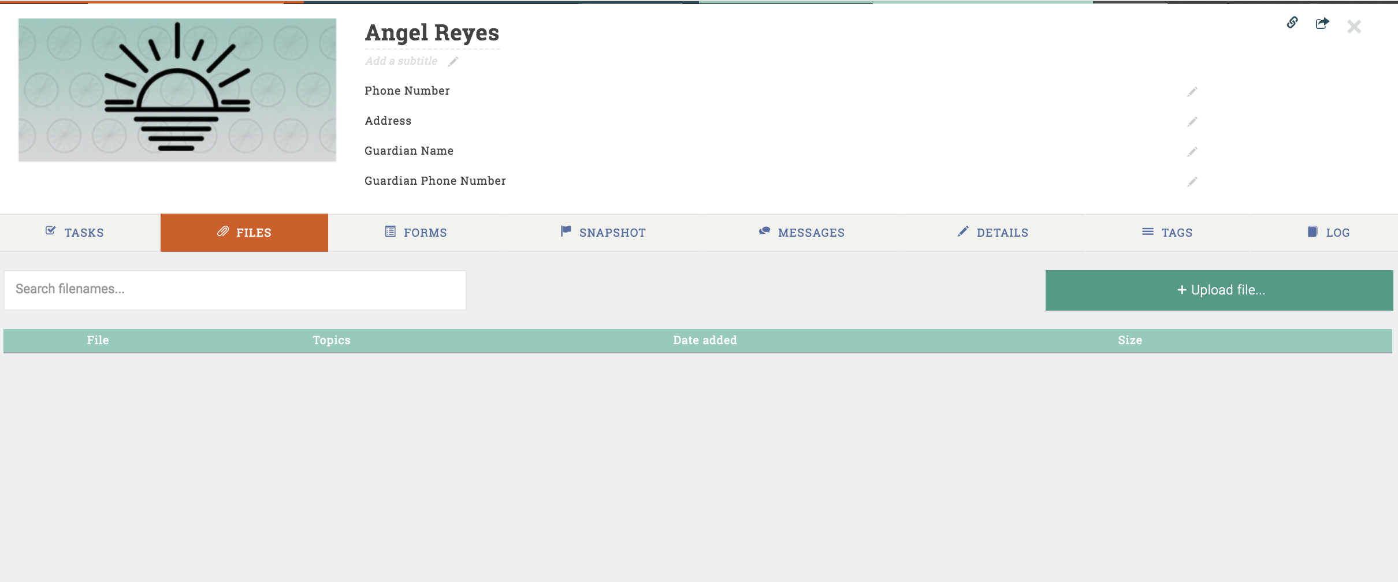Edit Guardian Name with pencil icon
Screen dimensions: 1398x582
(x=1192, y=152)
